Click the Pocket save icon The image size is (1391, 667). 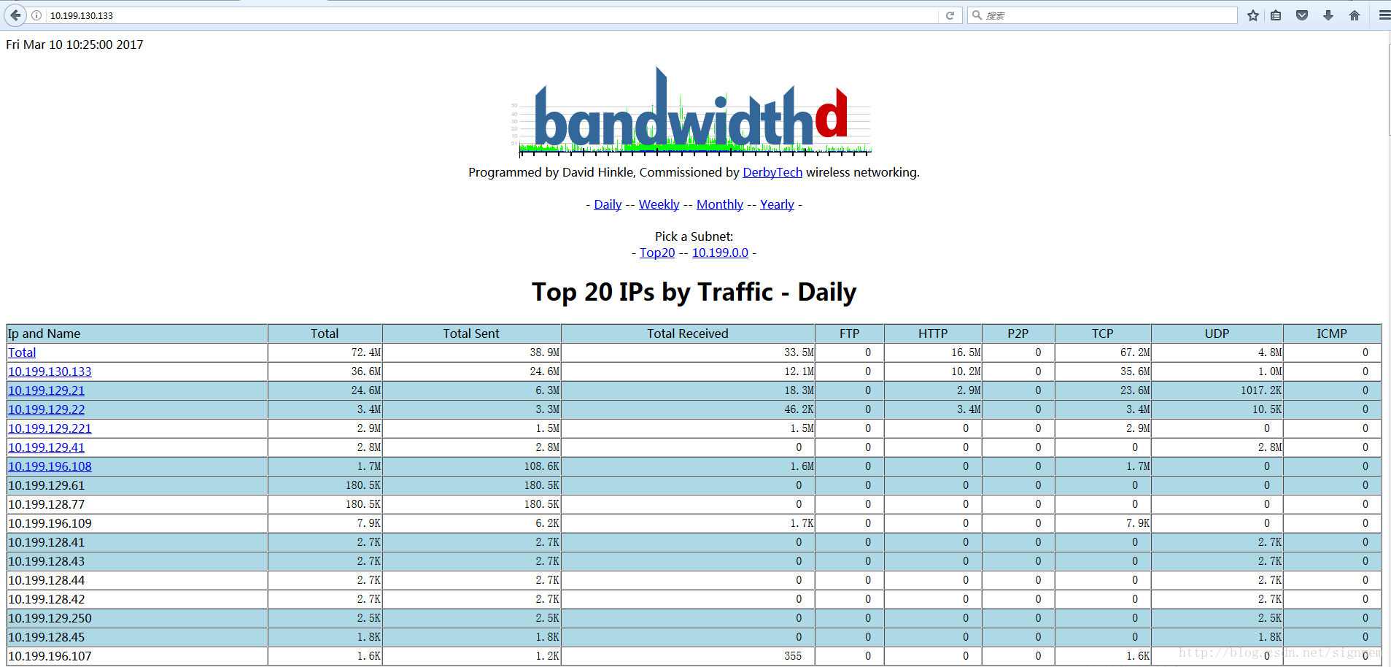(x=1302, y=15)
